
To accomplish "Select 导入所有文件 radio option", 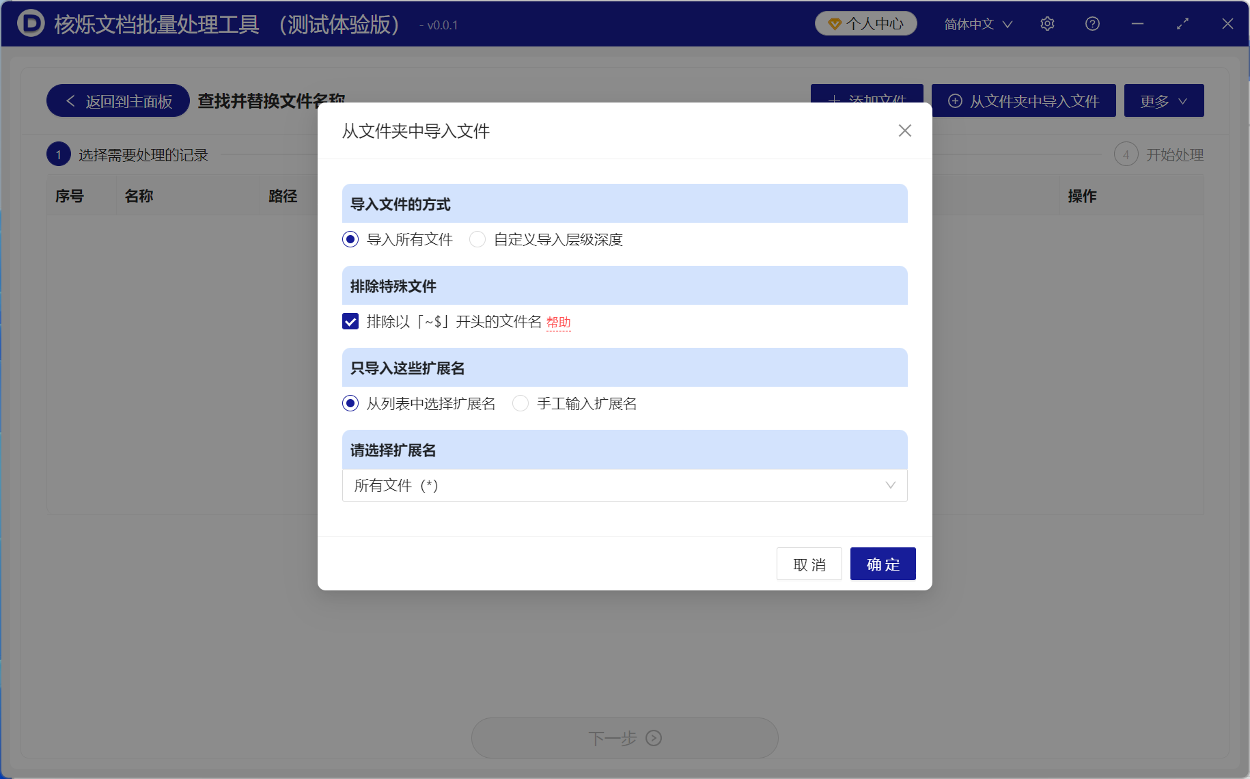I will (x=398, y=239).
